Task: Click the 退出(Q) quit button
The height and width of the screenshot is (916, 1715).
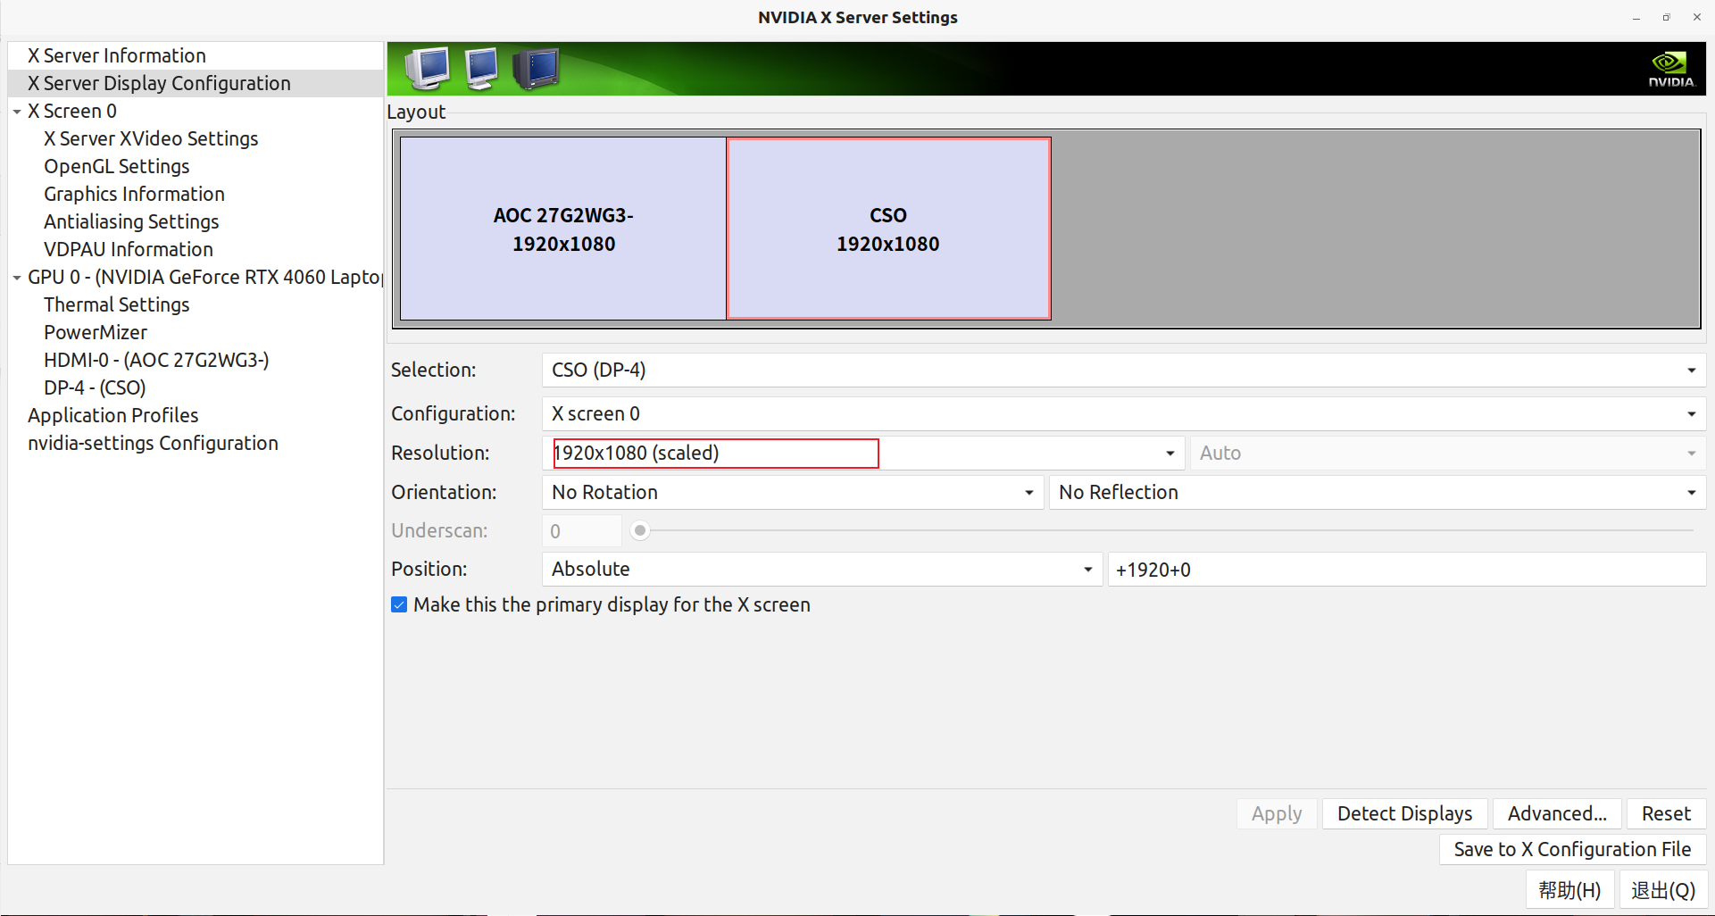Action: 1663,890
